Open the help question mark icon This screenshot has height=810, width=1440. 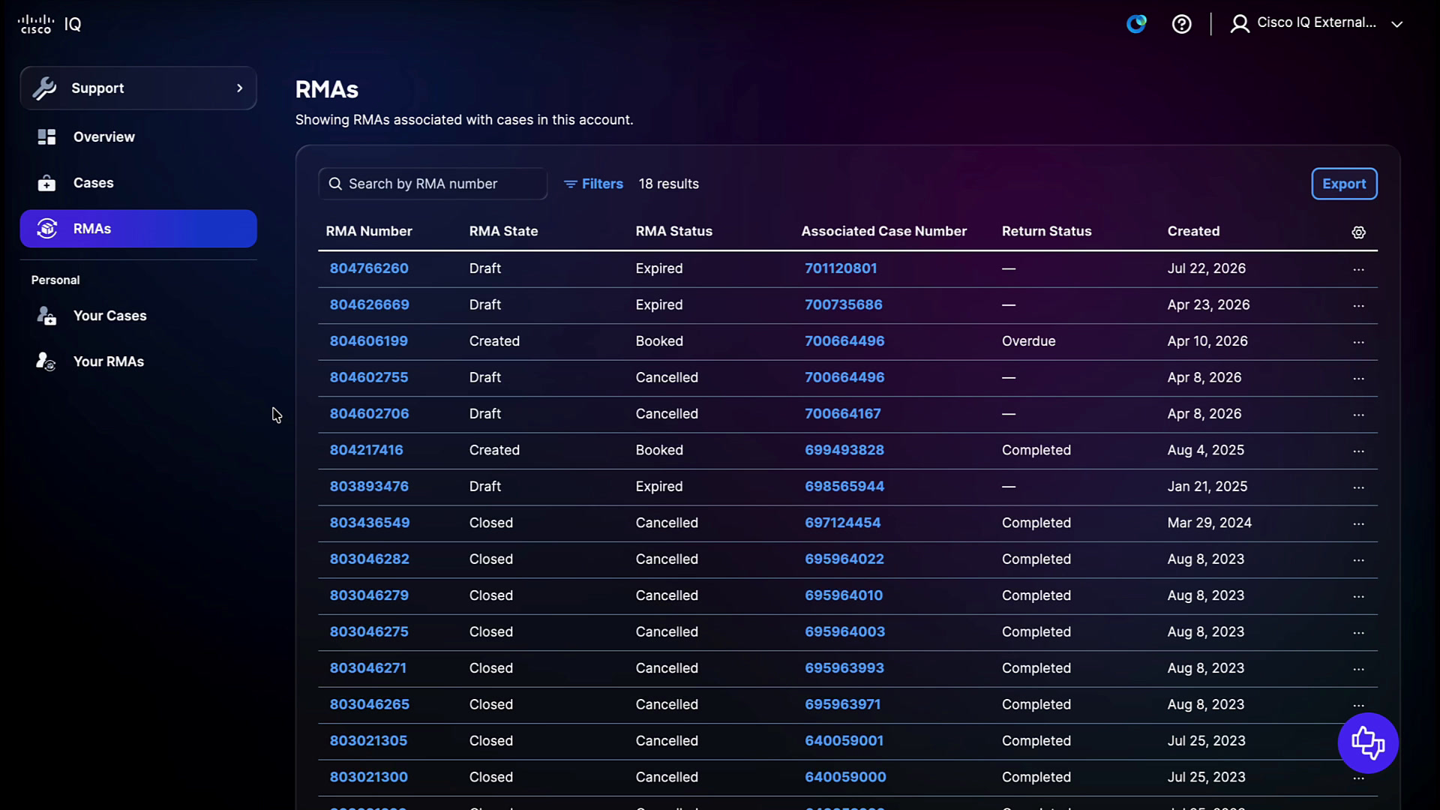coord(1181,24)
